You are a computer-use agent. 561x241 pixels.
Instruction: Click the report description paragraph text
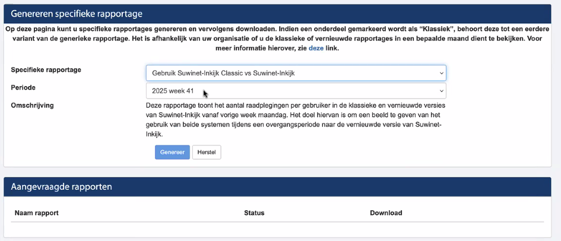click(297, 119)
